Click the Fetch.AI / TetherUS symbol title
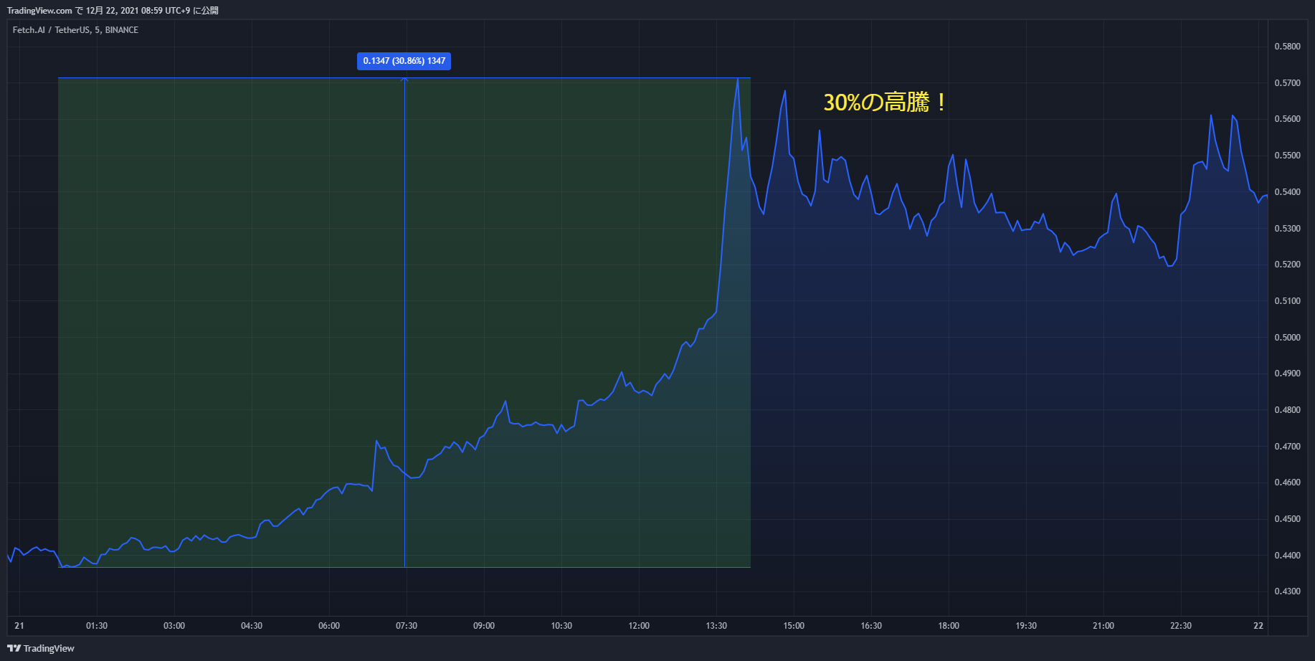Viewport: 1315px width, 661px height. coord(75,30)
